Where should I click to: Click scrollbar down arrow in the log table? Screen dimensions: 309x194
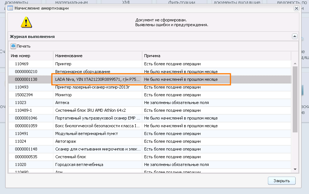coord(295,169)
